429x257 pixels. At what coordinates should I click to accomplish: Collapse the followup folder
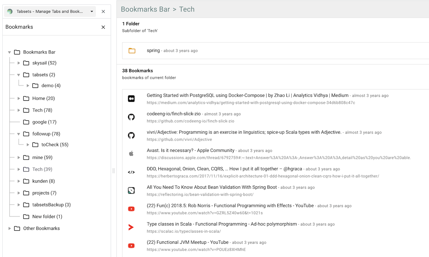coord(19,134)
